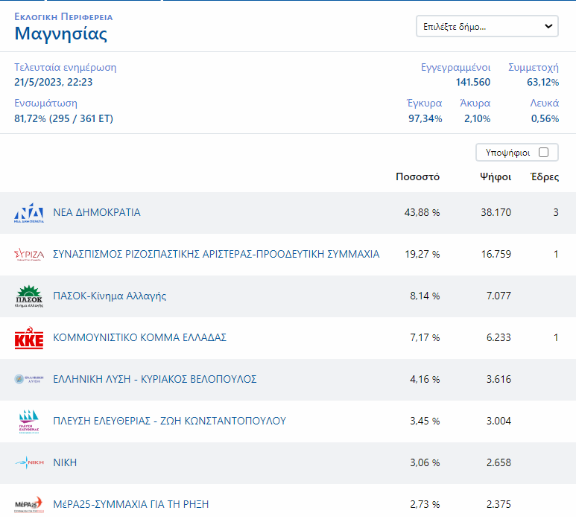Click the 43,88 % percentage value
The width and height of the screenshot is (576, 522).
pyautogui.click(x=422, y=212)
